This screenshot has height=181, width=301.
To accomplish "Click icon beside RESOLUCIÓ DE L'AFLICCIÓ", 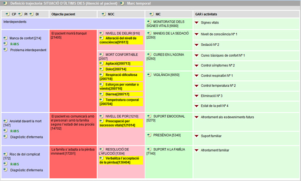I will [101, 149].
